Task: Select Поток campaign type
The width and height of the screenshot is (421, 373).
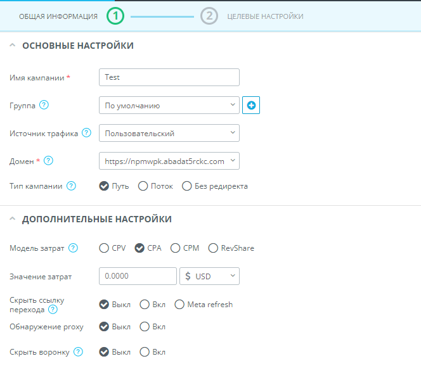Action: point(143,186)
